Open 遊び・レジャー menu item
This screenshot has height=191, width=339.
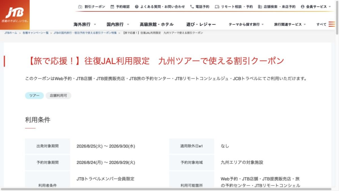201,24
